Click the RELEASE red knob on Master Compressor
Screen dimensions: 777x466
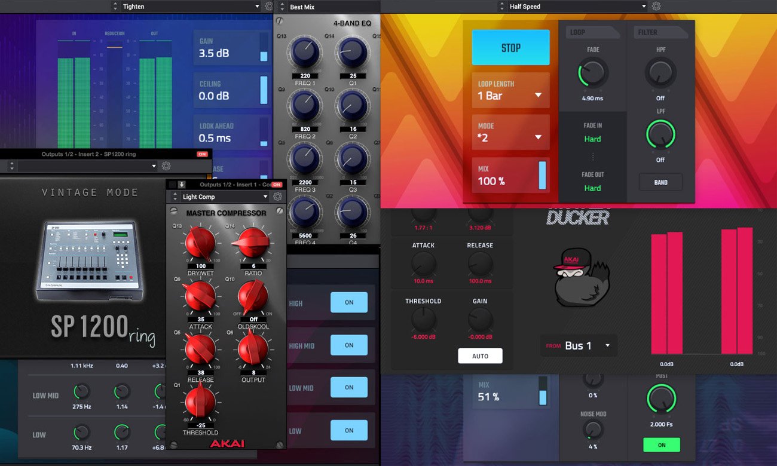(201, 348)
